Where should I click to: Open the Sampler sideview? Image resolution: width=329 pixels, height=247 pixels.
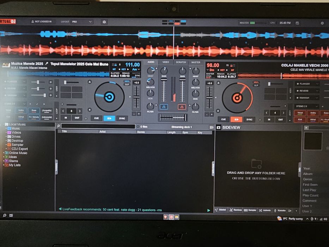coord(250,210)
